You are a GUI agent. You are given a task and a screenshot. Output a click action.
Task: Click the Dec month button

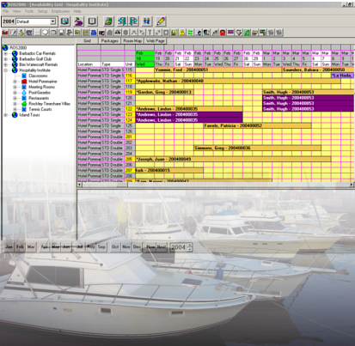point(137,246)
